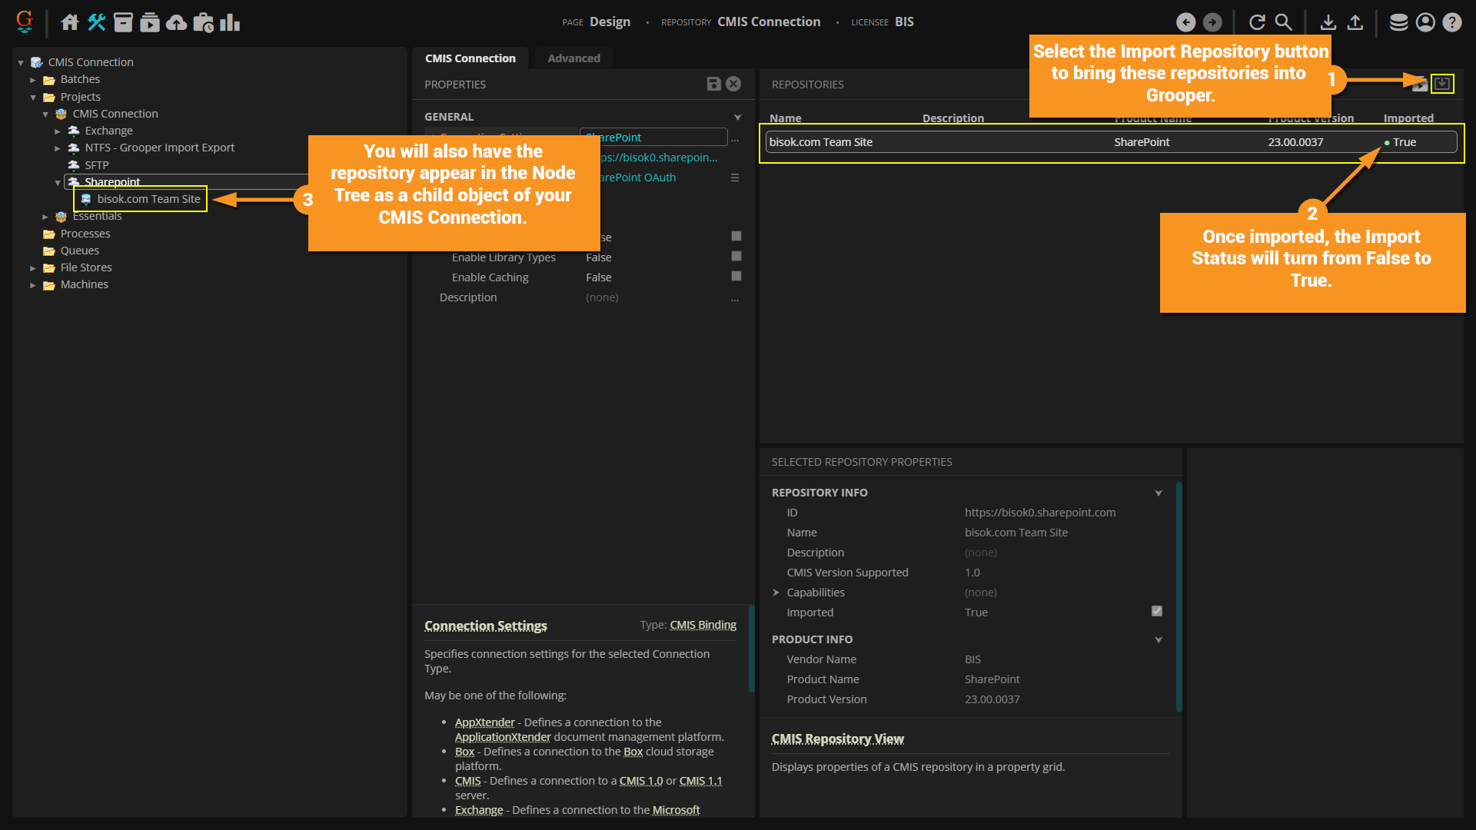Click the refresh icon in top bar
The image size is (1476, 830).
coord(1257,22)
